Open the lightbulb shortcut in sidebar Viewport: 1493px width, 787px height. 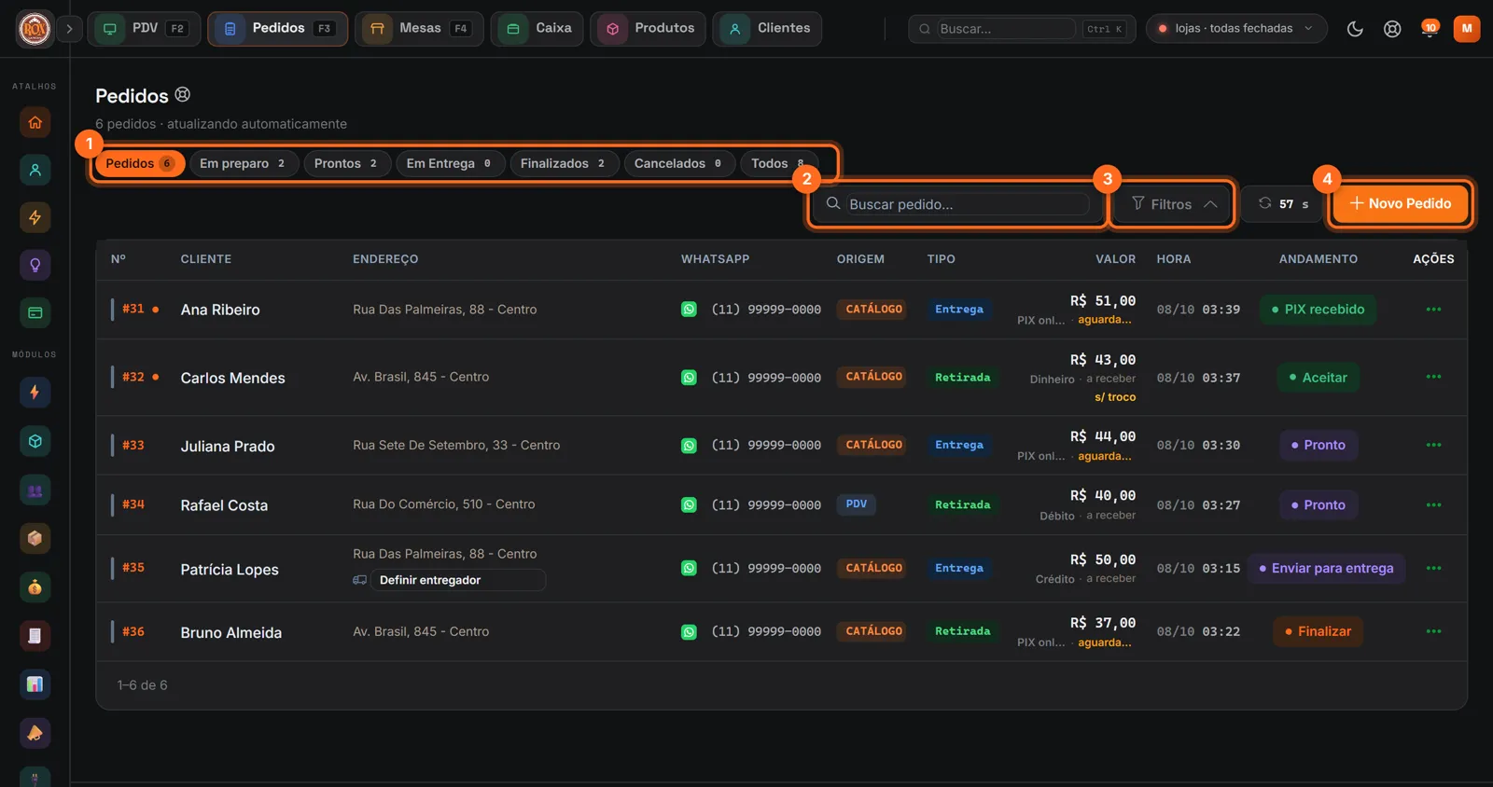tap(35, 265)
